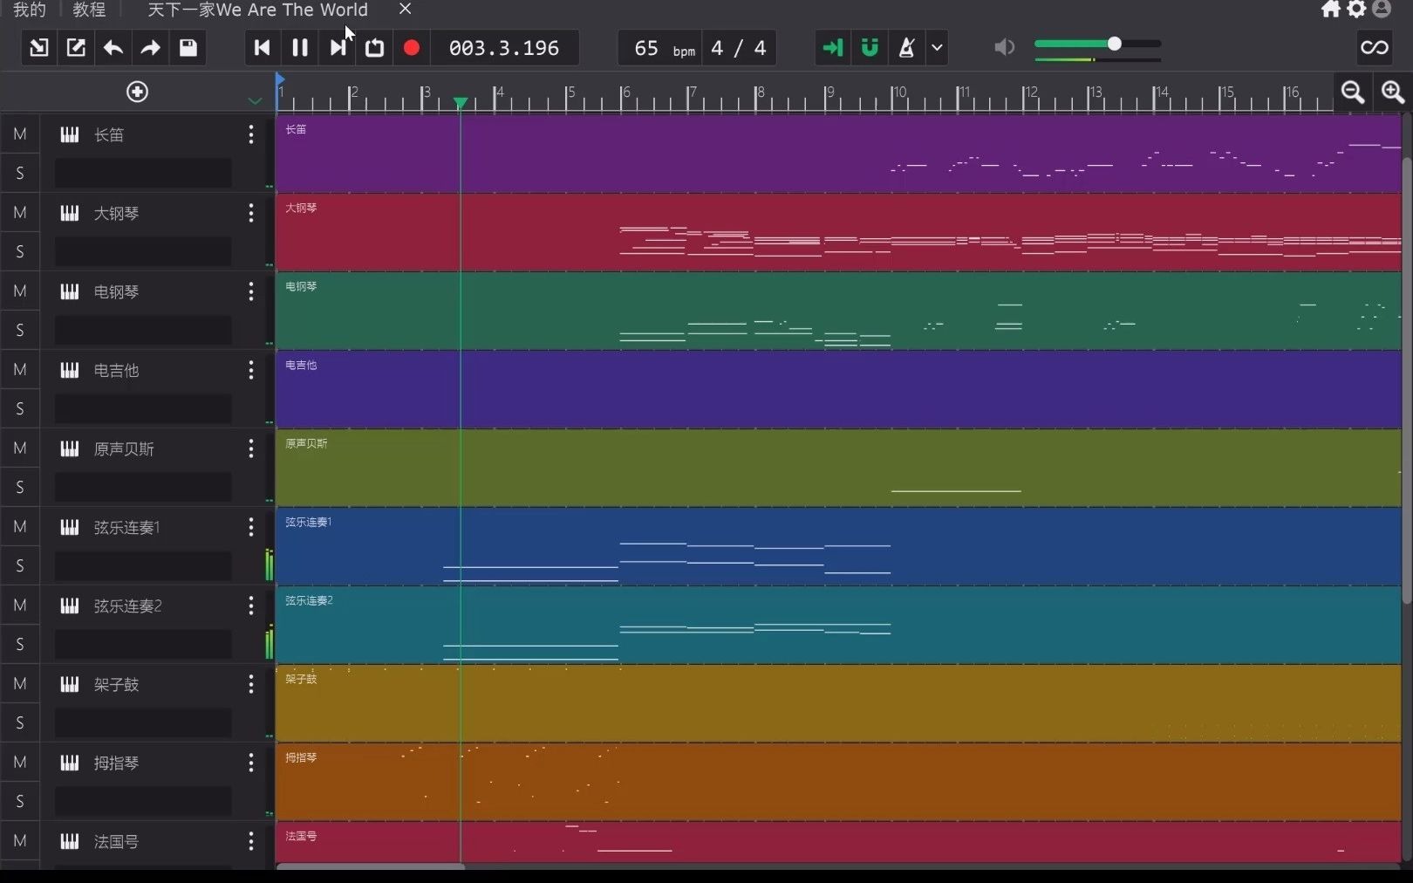This screenshot has height=883, width=1413.
Task: Mute master output with the speaker icon
Action: (1005, 47)
